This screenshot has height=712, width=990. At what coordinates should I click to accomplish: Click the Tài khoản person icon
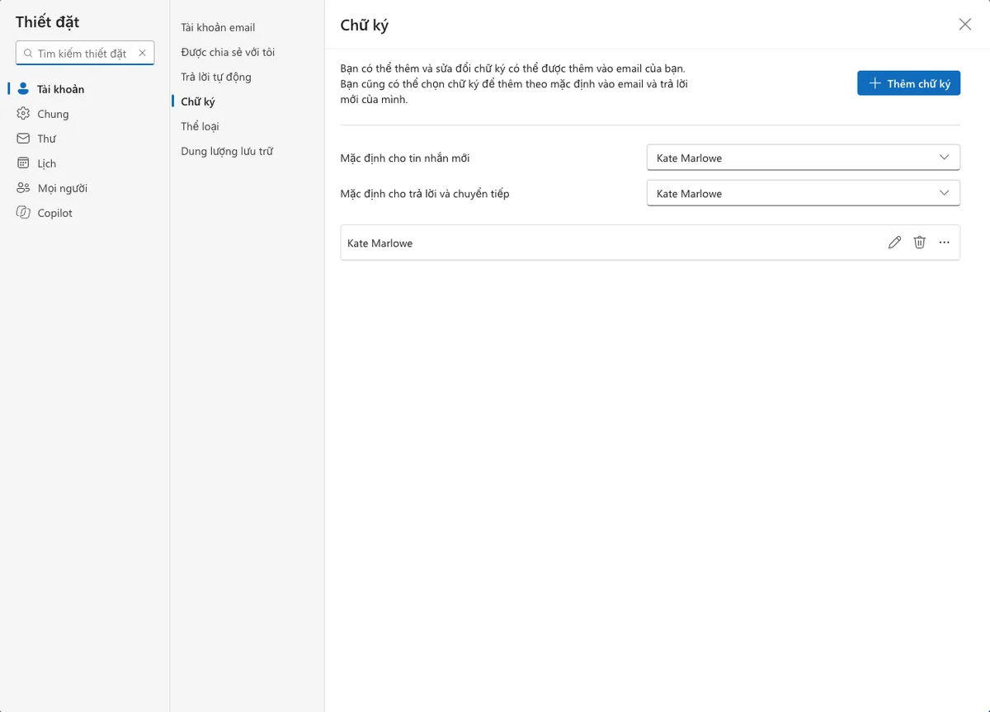click(23, 89)
